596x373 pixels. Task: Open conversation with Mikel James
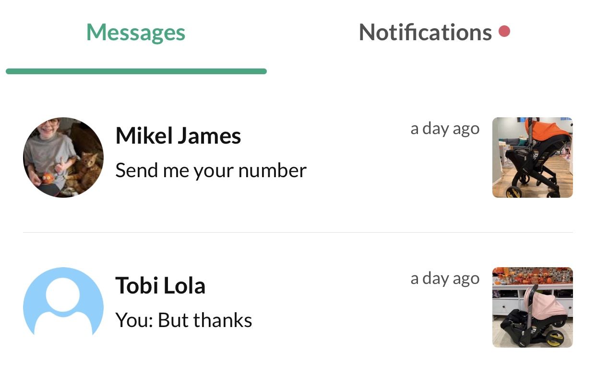(298, 157)
